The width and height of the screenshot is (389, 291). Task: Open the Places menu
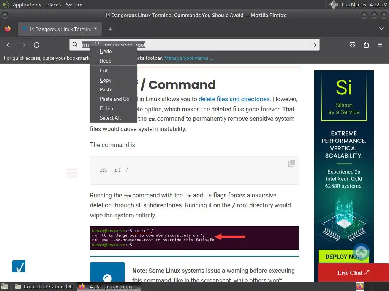click(53, 5)
